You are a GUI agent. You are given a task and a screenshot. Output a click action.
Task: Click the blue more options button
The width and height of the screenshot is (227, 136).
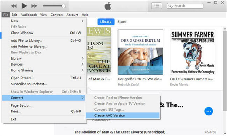pos(209,111)
